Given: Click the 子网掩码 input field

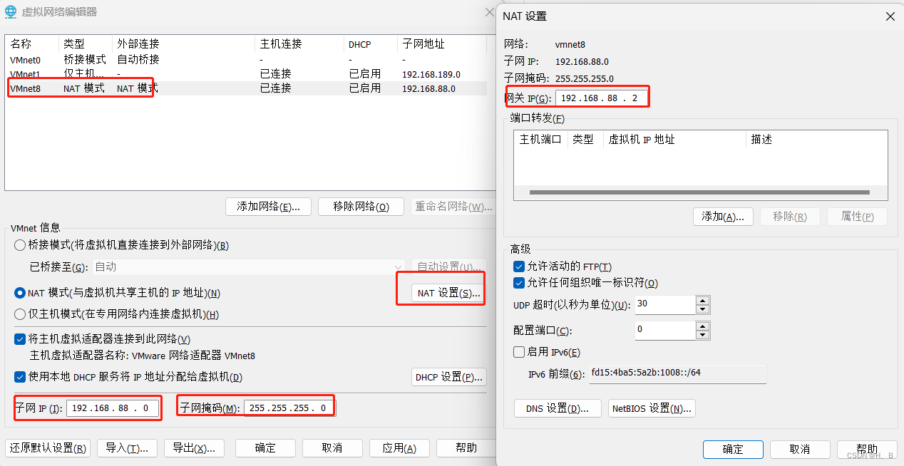Looking at the screenshot, I should 289,408.
